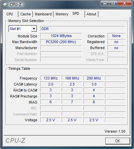Click the Buffered value no
Viewport: 134px width, 149px height.
[116, 48]
